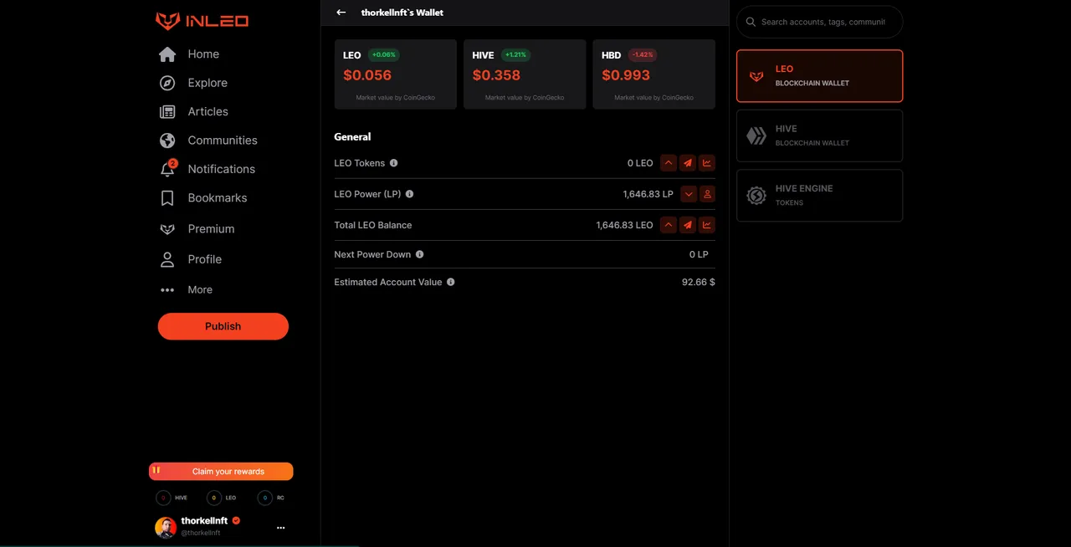The height and width of the screenshot is (547, 1071).
Task: Select Hive Engine Tokens tab
Action: point(820,196)
